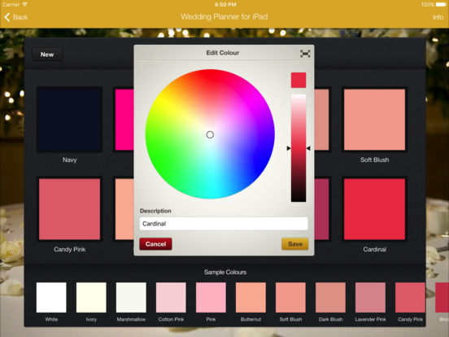This screenshot has height=337, width=449.
Task: Select the Navy colour swatch
Action: point(70,120)
